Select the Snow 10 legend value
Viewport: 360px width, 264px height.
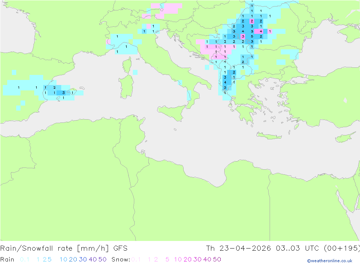pyautogui.click(x=178, y=259)
